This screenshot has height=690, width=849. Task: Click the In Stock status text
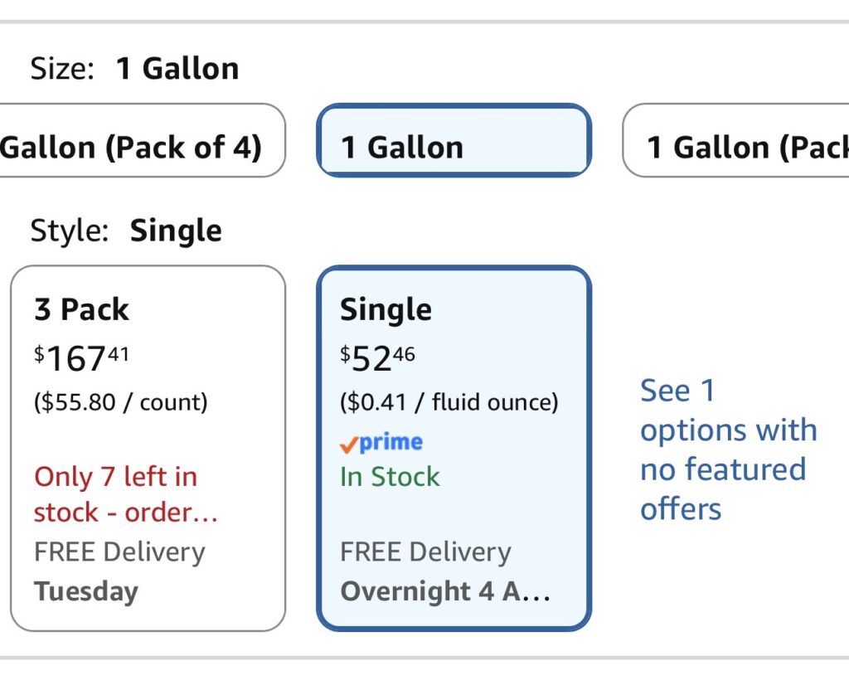390,477
